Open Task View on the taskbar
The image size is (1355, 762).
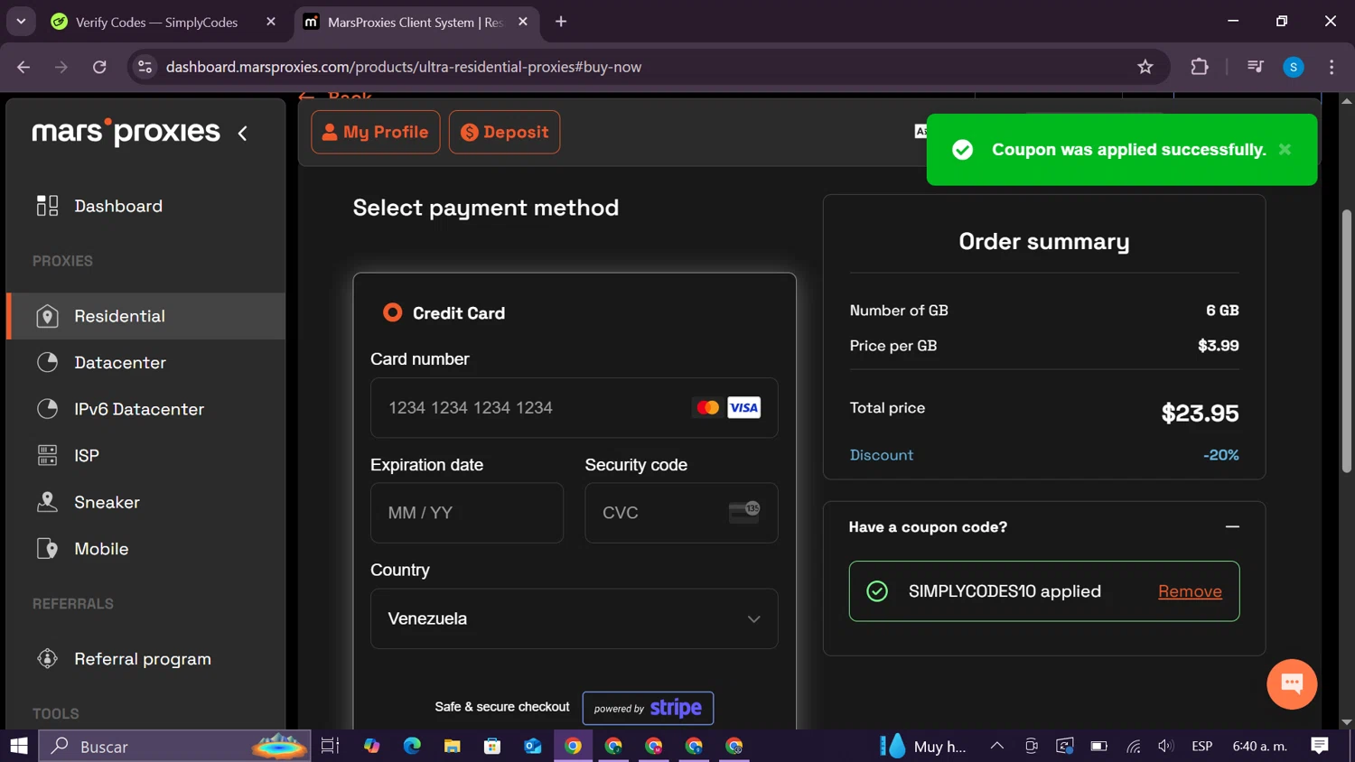pos(330,746)
